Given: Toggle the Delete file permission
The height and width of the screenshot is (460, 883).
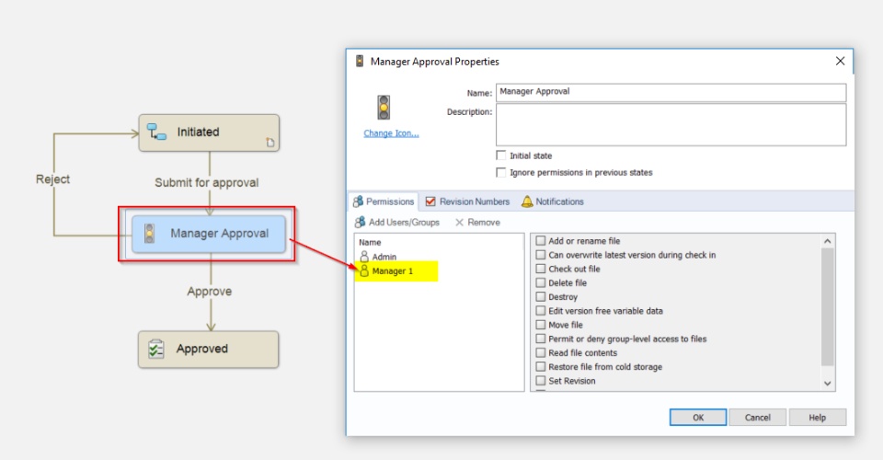Looking at the screenshot, I should [x=541, y=282].
